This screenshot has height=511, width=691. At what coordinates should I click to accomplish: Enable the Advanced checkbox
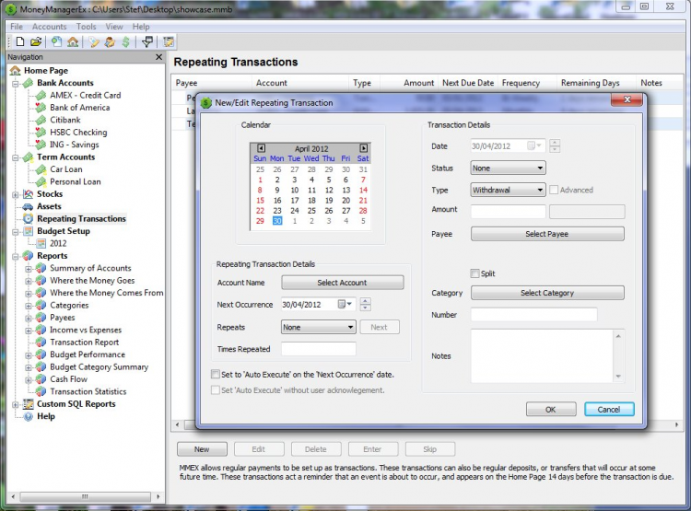pyautogui.click(x=554, y=190)
